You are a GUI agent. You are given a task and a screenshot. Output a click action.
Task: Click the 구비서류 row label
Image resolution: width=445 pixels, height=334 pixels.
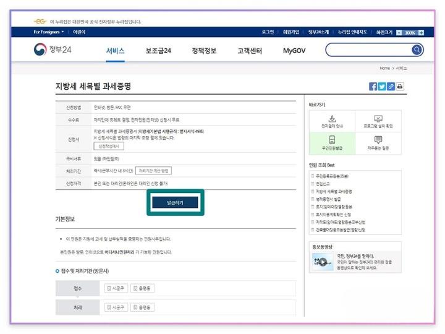(x=74, y=159)
